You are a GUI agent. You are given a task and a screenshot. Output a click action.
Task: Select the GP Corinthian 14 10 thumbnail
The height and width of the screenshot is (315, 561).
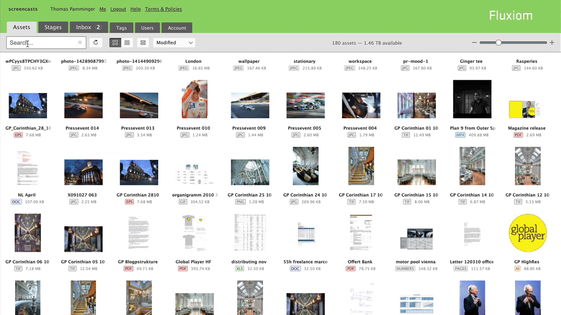click(472, 166)
